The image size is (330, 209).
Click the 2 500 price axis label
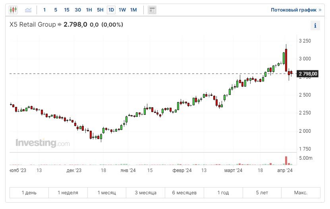305,95
